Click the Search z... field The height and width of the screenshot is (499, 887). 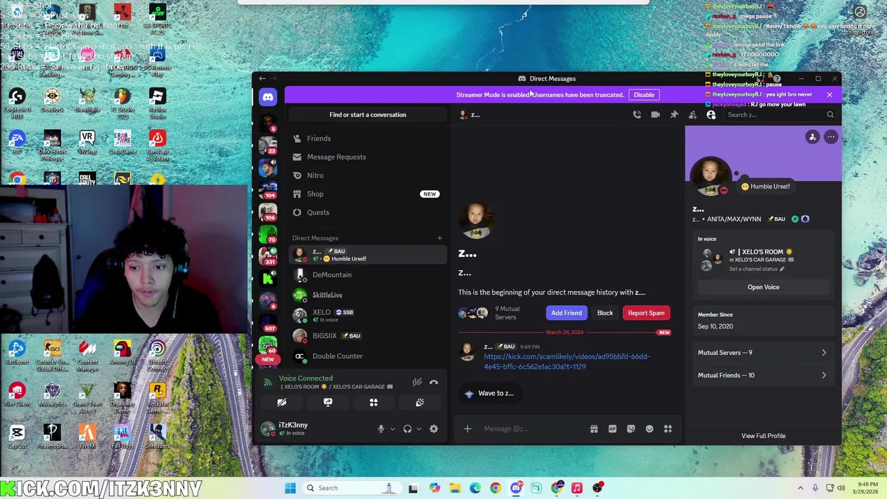(780, 114)
